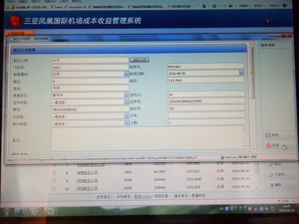Viewport: 299px width, 224px height.
Task: Open the Windows Start orb
Action: click(x=7, y=212)
